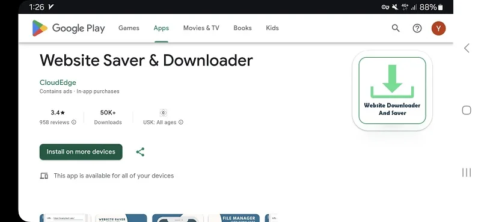
Task: Switch to the Books tab
Action: point(243,28)
